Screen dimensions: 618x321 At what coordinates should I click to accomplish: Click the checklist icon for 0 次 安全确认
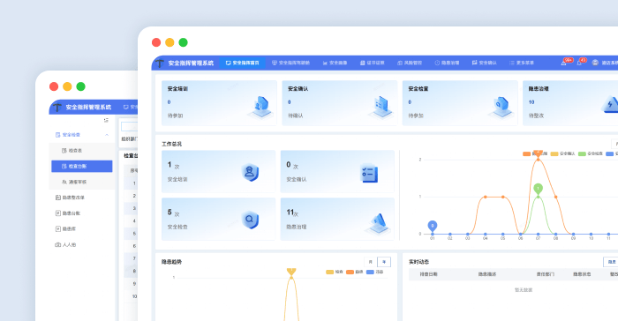click(369, 174)
